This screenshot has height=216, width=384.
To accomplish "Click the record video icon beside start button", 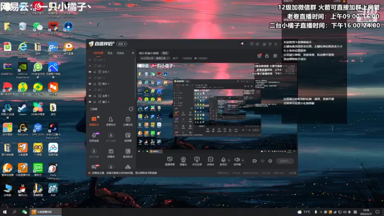I will 255,161.
